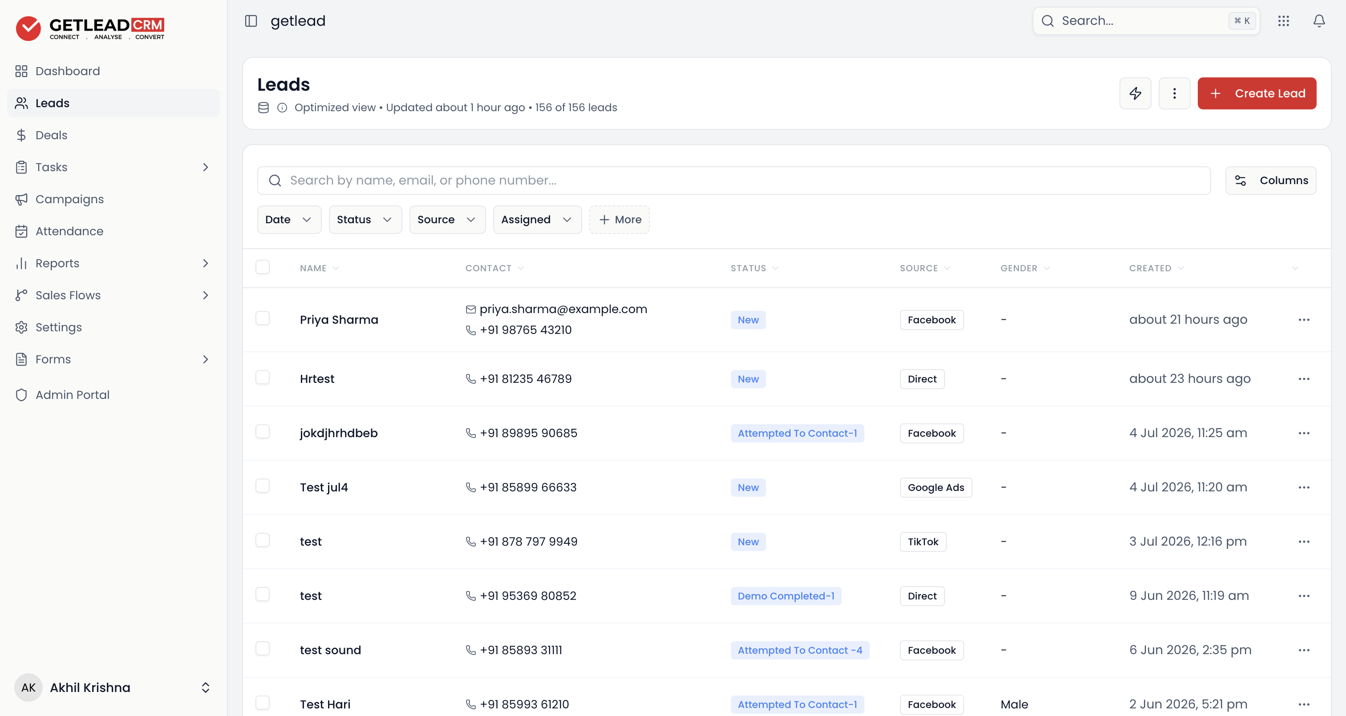Toggle the sidebar panel icon

(x=251, y=21)
